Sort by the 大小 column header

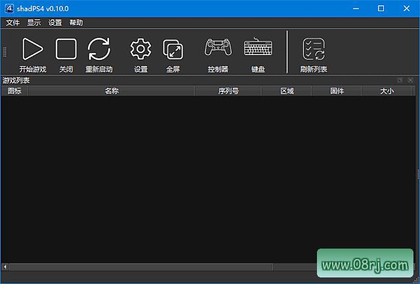tap(387, 91)
